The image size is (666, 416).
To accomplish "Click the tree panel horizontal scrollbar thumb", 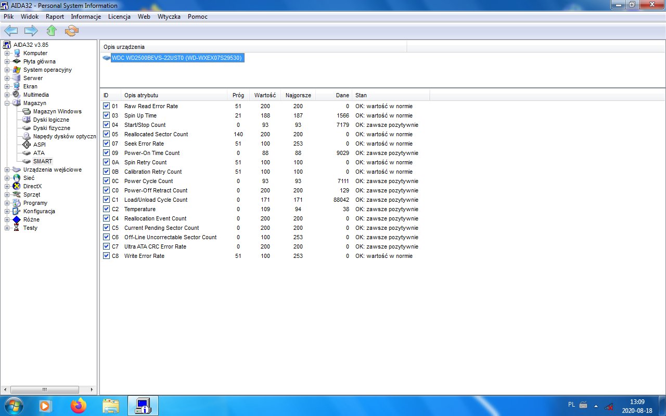I will [45, 389].
